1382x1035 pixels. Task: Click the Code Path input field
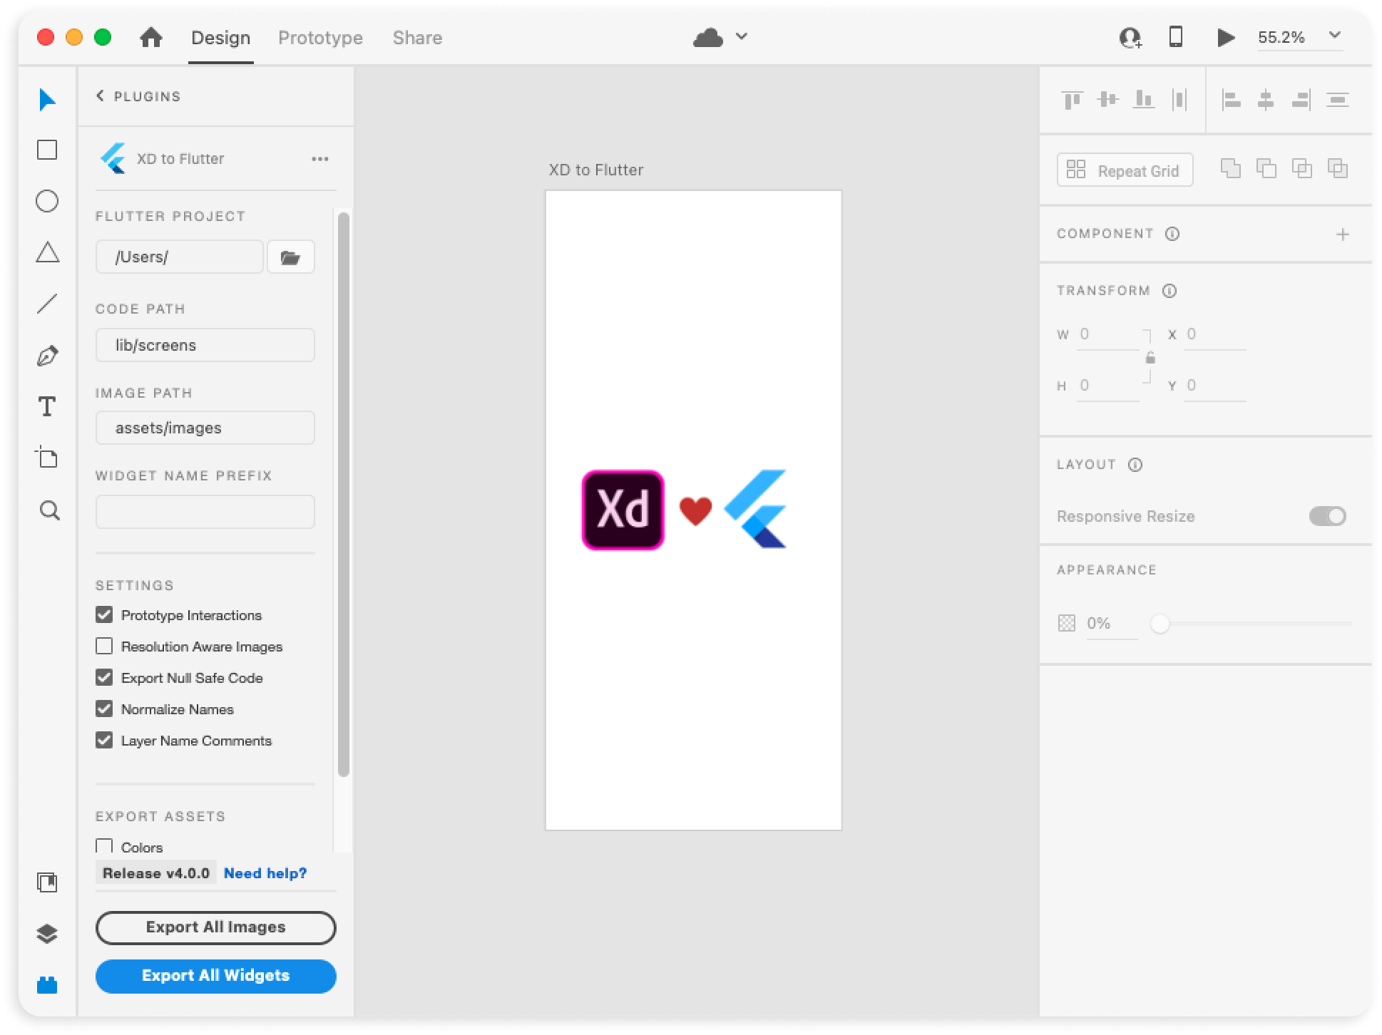click(x=205, y=345)
